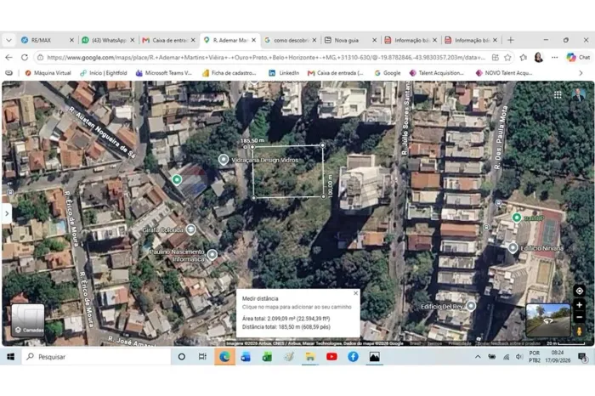Select the Street View pegman icon
Screen dimensions: 595x396
pos(579,331)
